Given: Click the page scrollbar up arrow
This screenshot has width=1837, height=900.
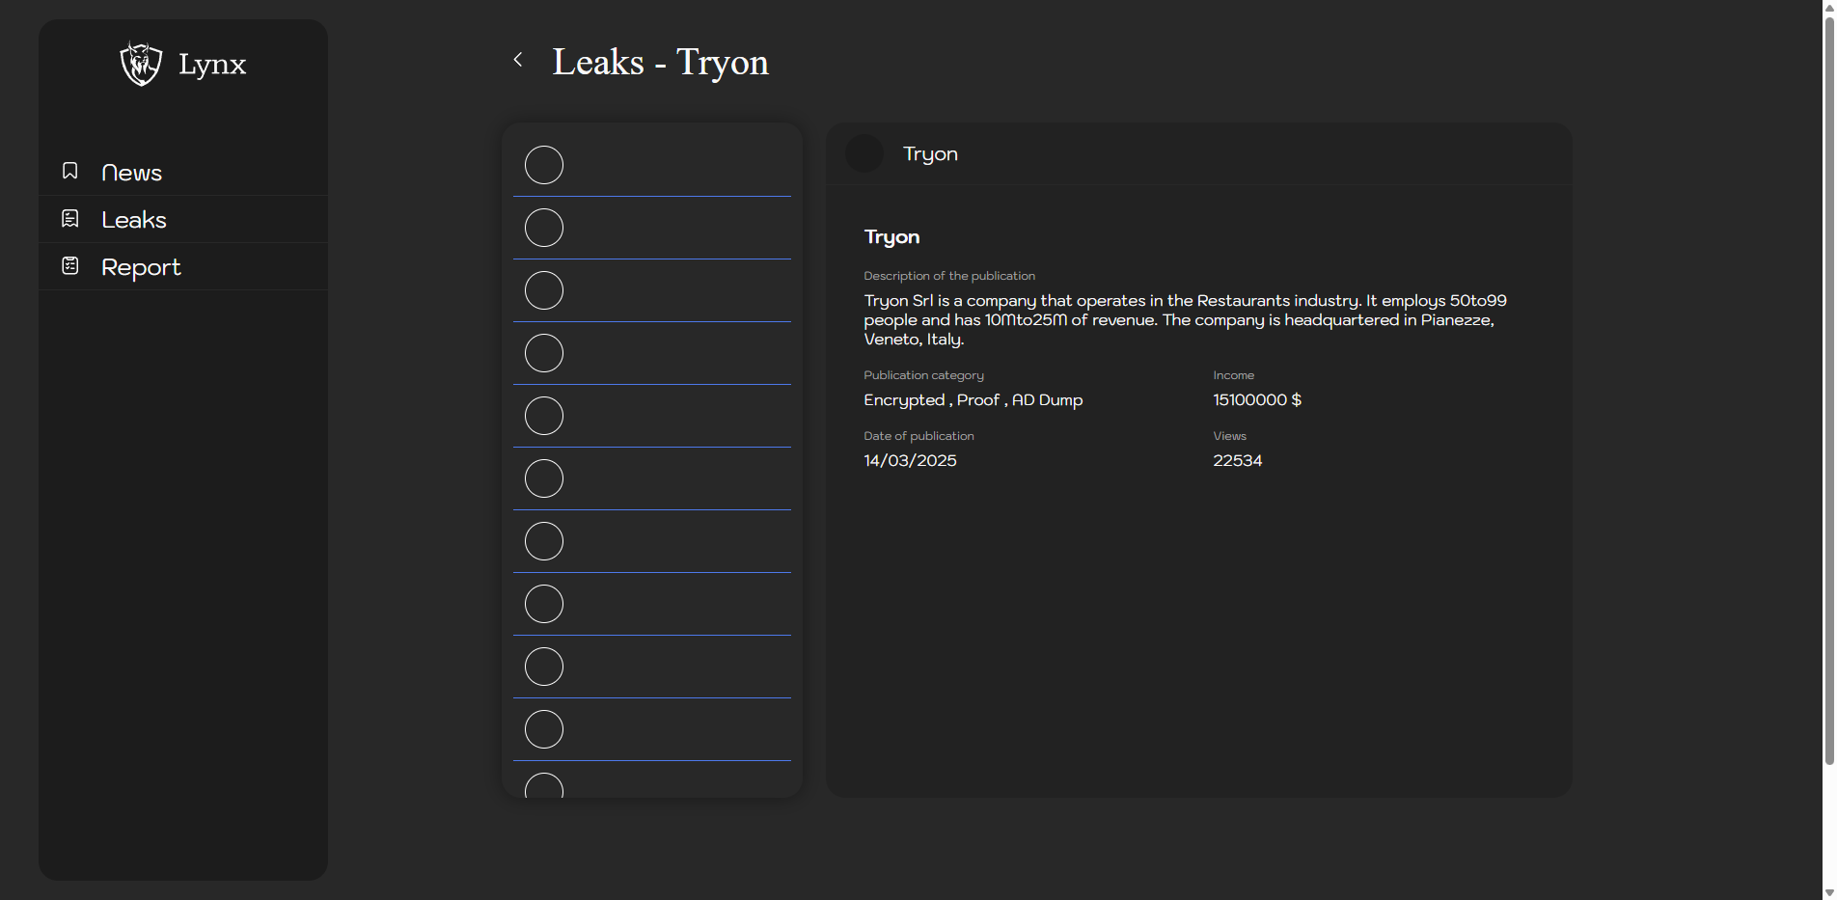Looking at the screenshot, I should click(x=1828, y=7).
